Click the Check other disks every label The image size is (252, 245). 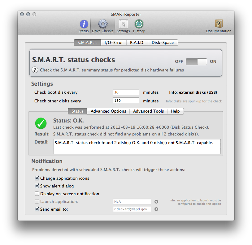pos(58,101)
